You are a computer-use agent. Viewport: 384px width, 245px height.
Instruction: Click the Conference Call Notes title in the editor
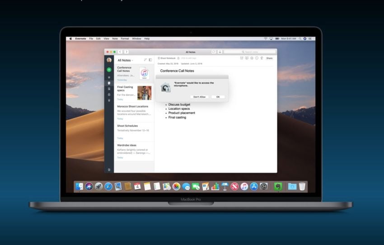(177, 71)
